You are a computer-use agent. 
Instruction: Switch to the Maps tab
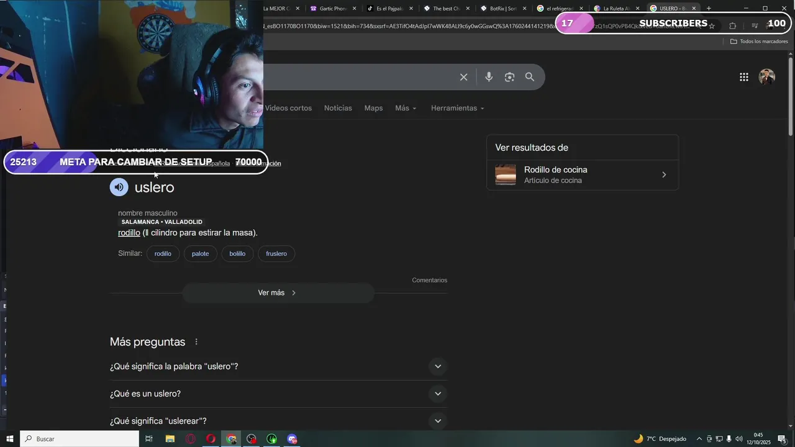373,108
